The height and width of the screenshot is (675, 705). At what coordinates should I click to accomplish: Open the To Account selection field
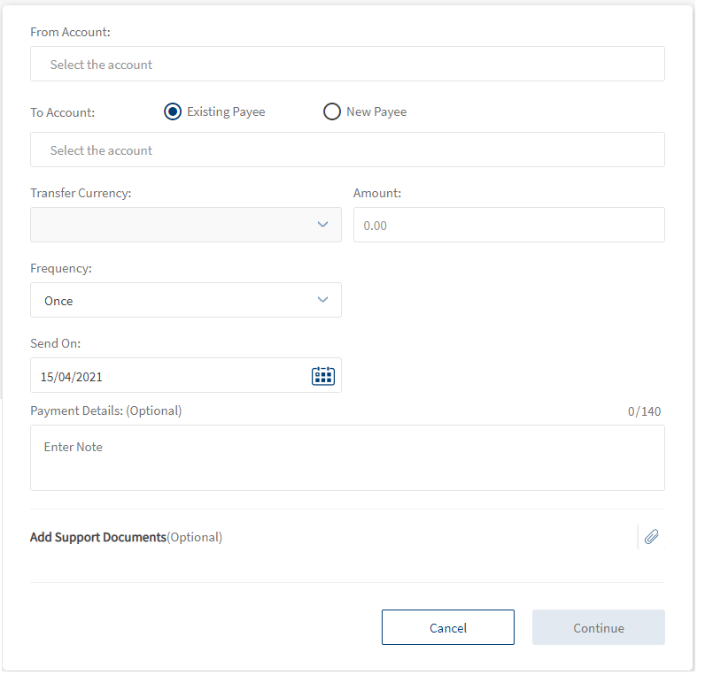tap(347, 150)
